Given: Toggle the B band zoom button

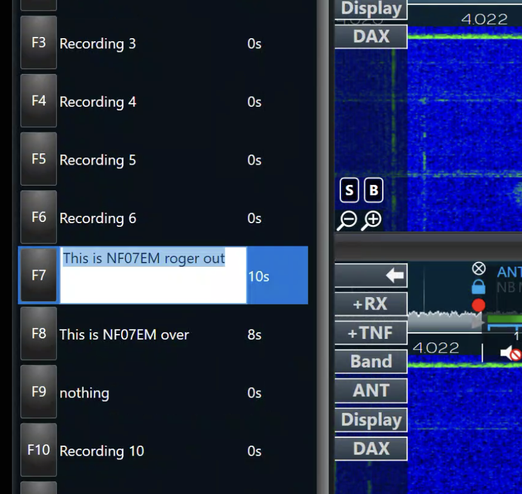Looking at the screenshot, I should pos(373,190).
